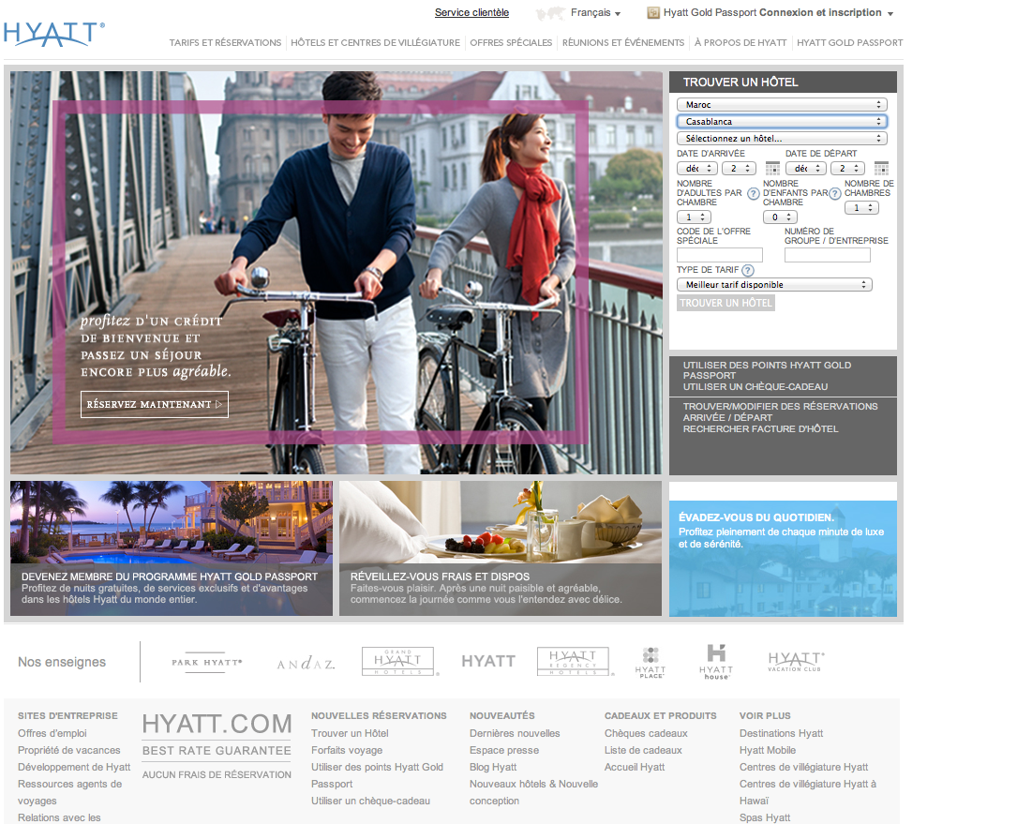This screenshot has height=824, width=1017.
Task: Open the Casablanca city dropdown
Action: [x=782, y=122]
